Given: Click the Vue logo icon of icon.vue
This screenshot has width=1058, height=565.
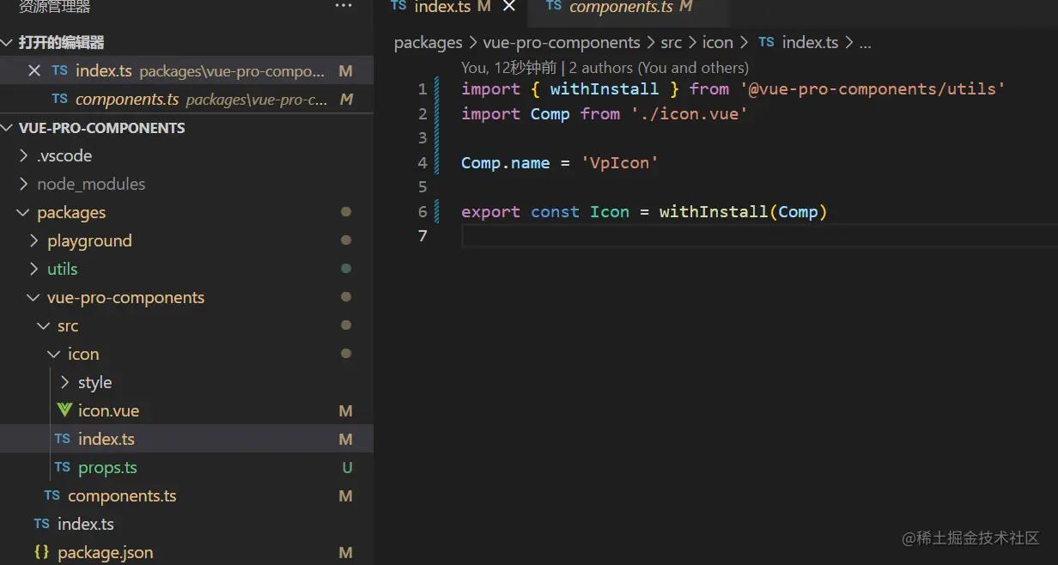Looking at the screenshot, I should (64, 410).
